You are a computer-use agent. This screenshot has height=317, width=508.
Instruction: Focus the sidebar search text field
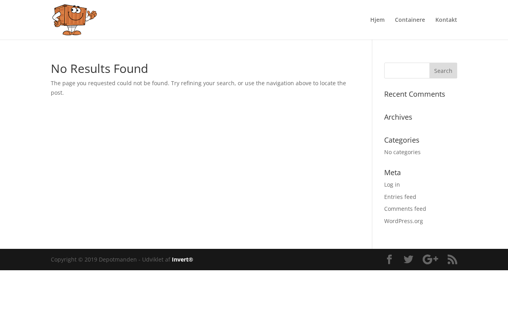coord(407,71)
